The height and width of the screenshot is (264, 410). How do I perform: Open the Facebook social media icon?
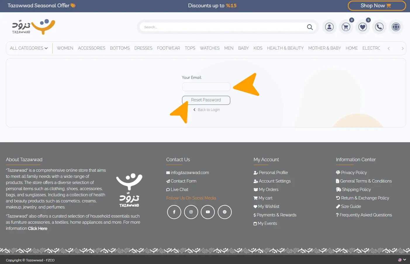click(174, 212)
